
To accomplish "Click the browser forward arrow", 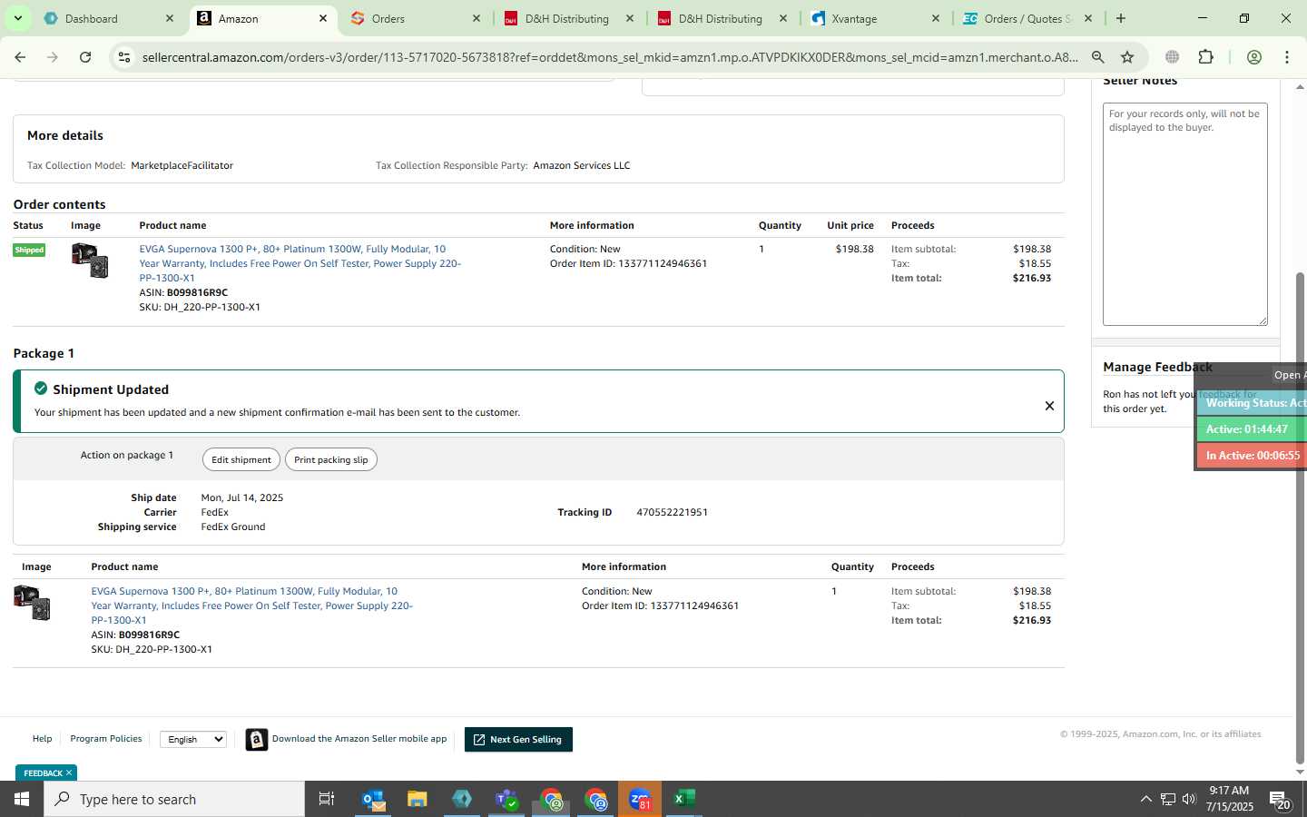I will pos(53,57).
